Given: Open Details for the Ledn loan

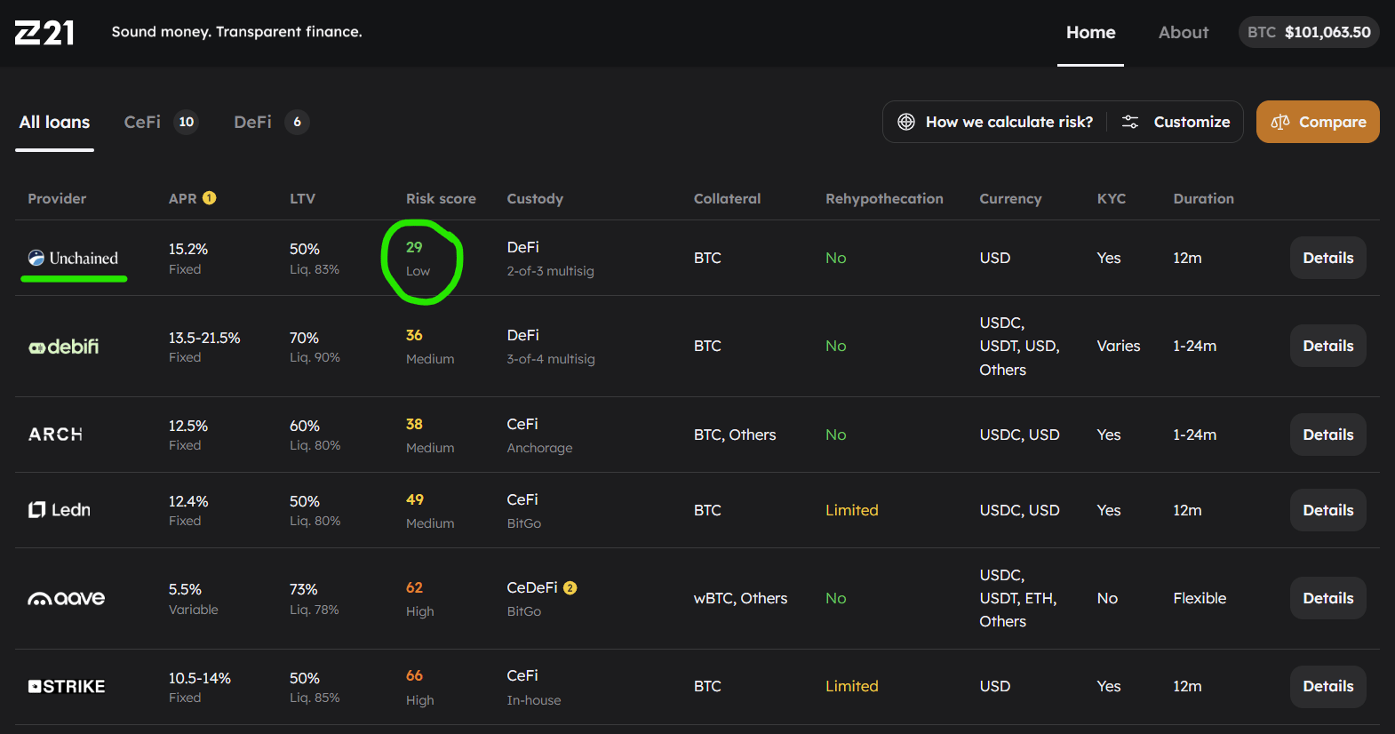Looking at the screenshot, I should (1328, 510).
